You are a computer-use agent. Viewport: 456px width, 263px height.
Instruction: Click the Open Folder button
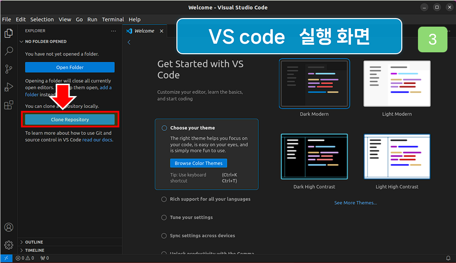70,67
